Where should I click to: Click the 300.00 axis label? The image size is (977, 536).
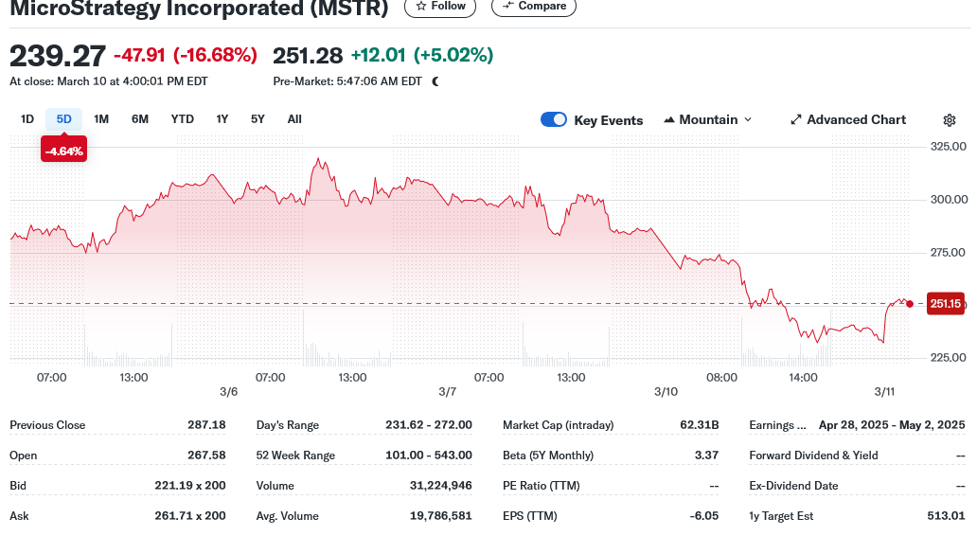coord(949,200)
